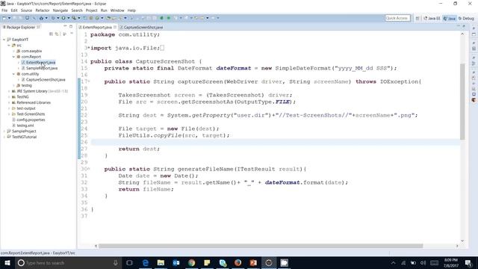Open the Run dropdown arrow
Image resolution: width=478 pixels, height=269 pixels.
(x=68, y=18)
